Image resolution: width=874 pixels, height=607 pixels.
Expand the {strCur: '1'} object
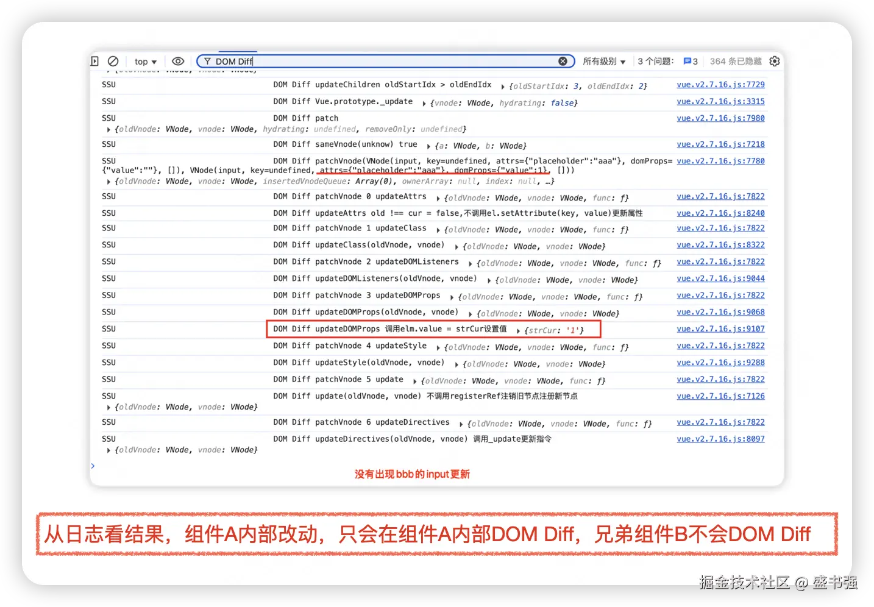518,331
